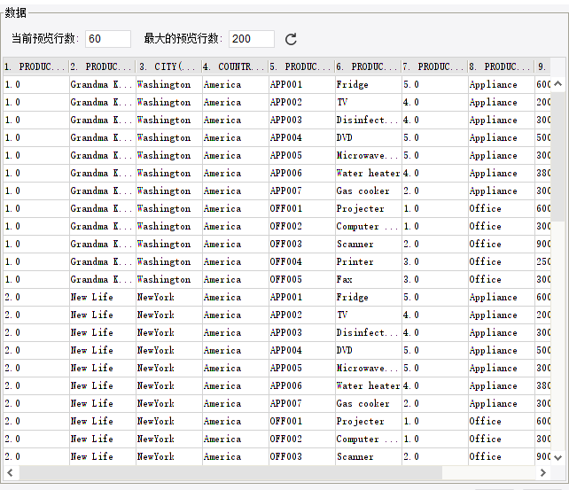The image size is (569, 490).
Task: Click 2.0 first cell in New Life APP001 row
Action: click(36, 298)
